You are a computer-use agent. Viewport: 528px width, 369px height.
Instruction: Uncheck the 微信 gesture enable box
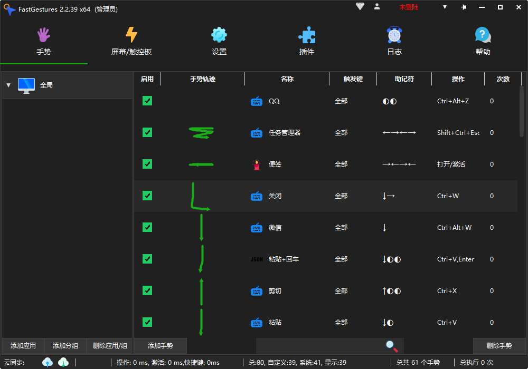coord(147,227)
